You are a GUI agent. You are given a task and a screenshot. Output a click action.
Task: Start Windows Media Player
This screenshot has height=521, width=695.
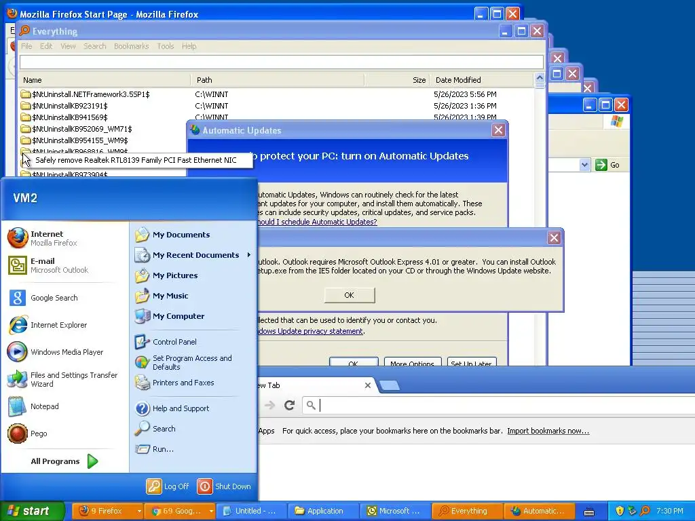point(56,352)
